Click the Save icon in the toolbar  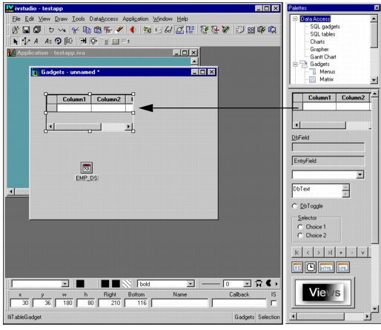[26, 30]
